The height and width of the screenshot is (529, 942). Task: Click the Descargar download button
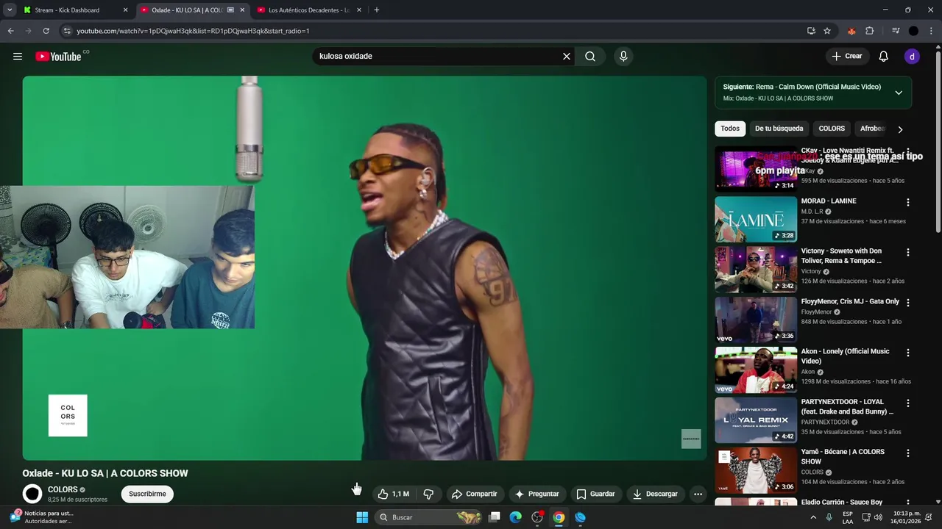654,494
